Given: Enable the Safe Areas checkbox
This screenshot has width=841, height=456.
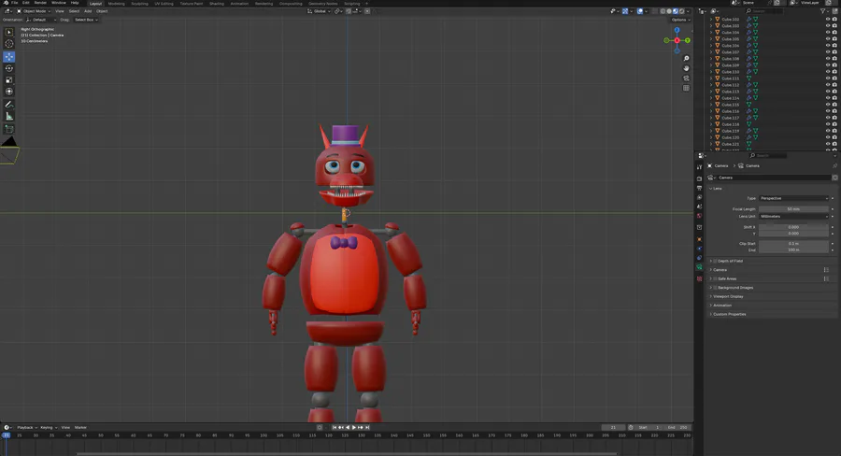Looking at the screenshot, I should [715, 278].
